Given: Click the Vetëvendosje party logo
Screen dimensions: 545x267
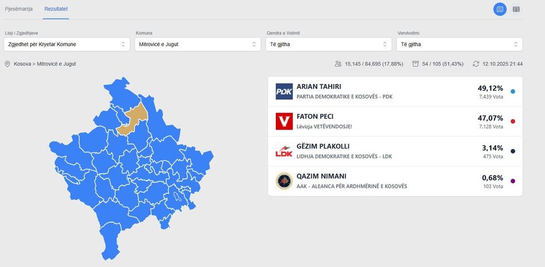Looking at the screenshot, I should coord(284,121).
